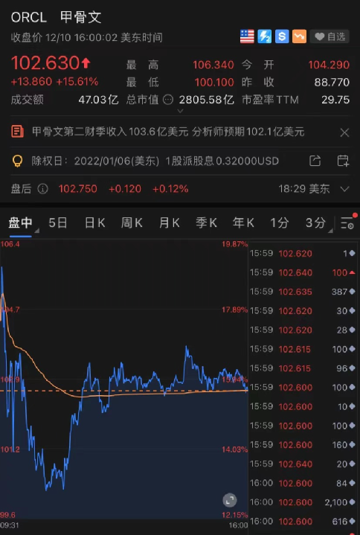Screen dimensions: 360x535
Task: Tap the 12.15% chart axis label
Action: click(x=235, y=515)
